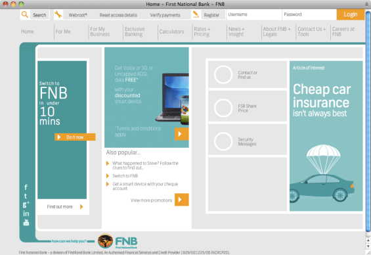This screenshot has height=255, width=371.
Task: Open the Rates + Pricing menu
Action: pyautogui.click(x=202, y=32)
